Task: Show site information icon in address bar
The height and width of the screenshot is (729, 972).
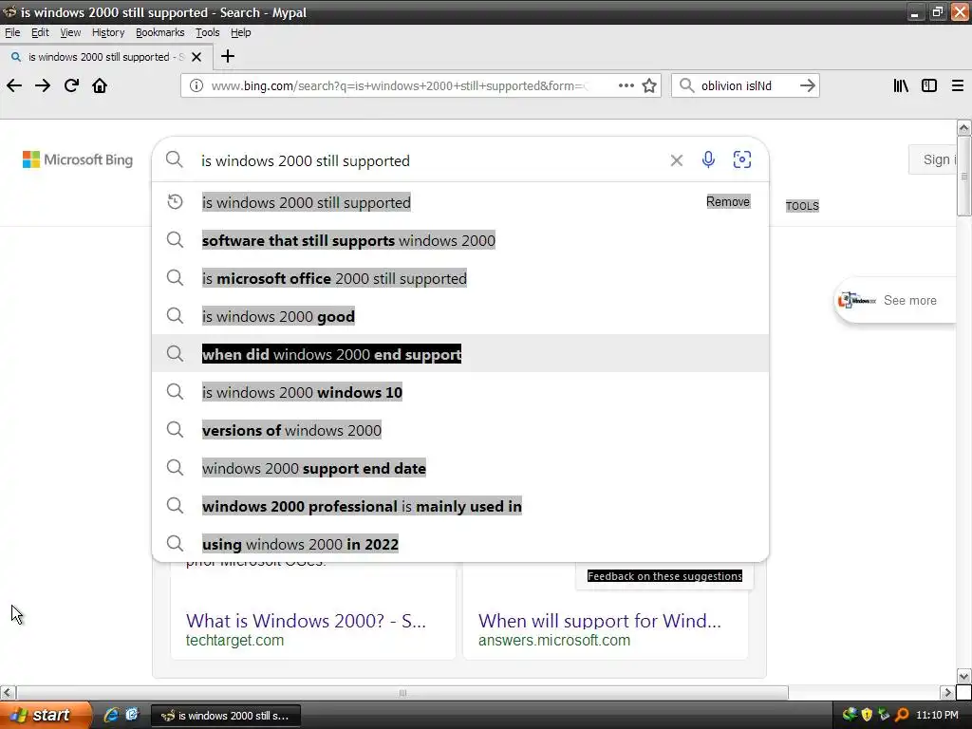Action: [196, 85]
